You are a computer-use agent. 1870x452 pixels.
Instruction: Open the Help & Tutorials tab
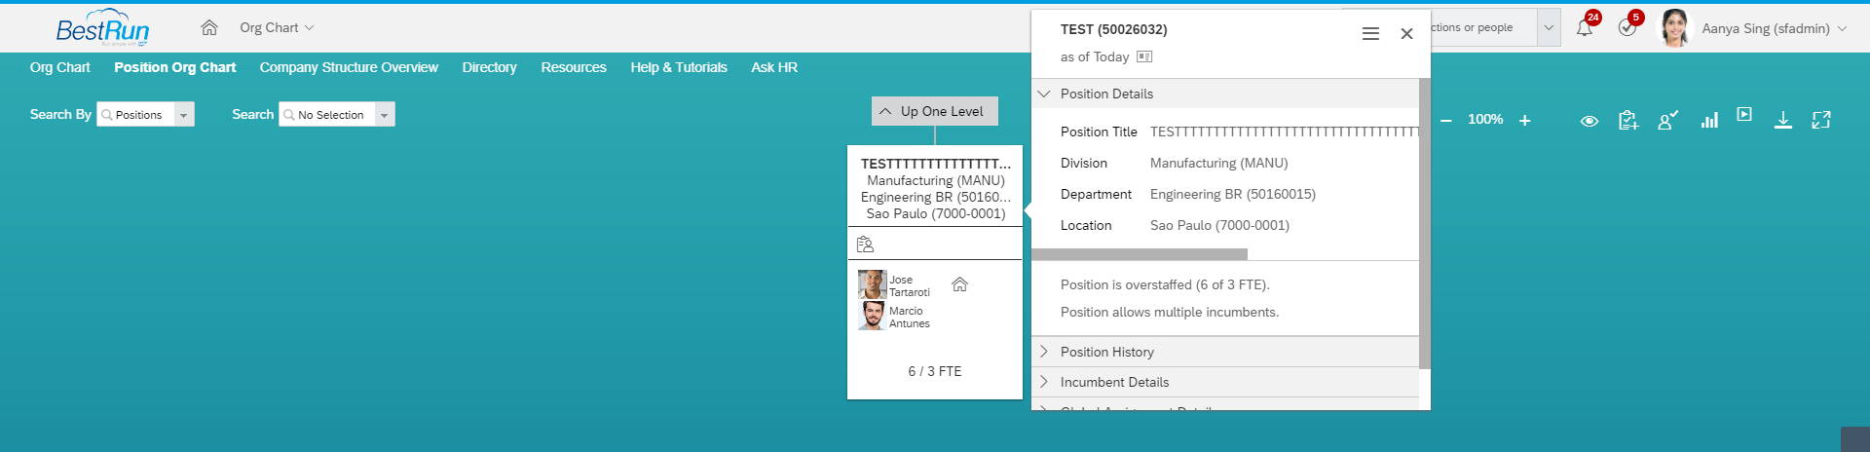point(679,67)
